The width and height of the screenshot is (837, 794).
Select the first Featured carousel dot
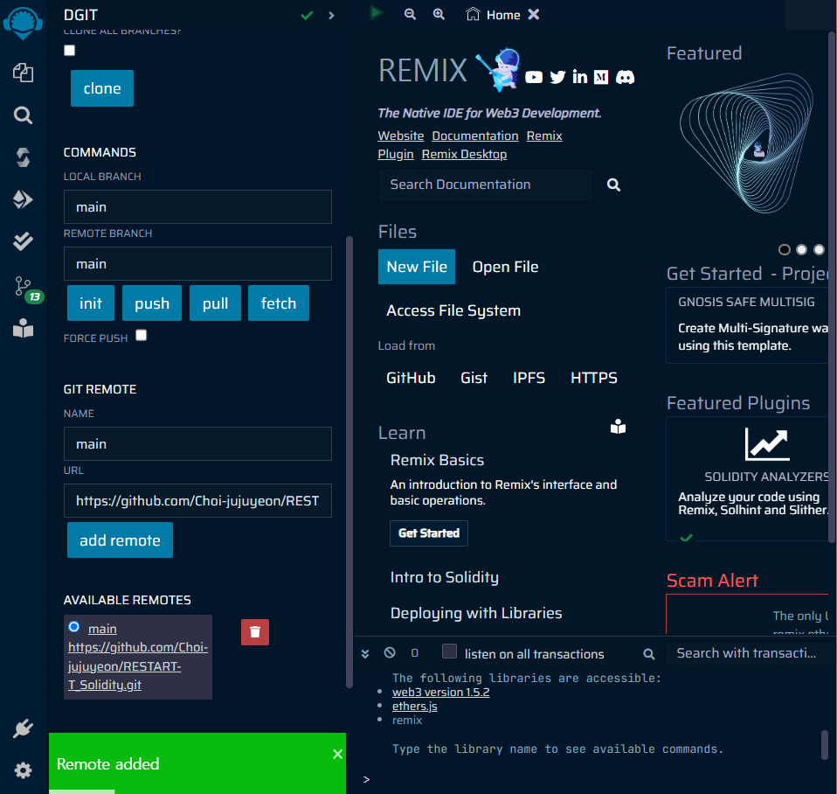[x=785, y=249]
